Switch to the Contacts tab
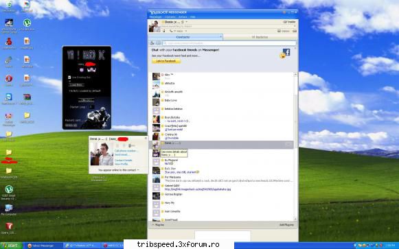Image resolution: width=399 pixels, height=249 pixels. (x=185, y=37)
